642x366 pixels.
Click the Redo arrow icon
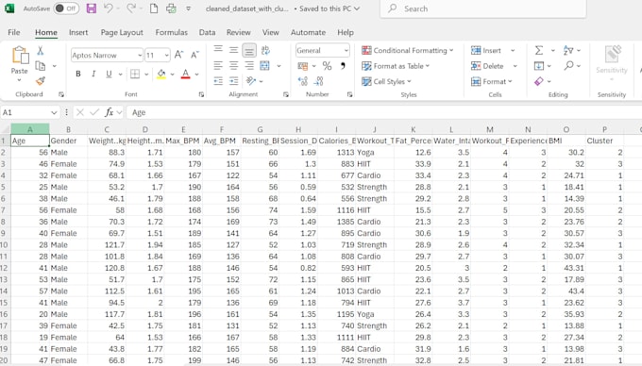pos(131,8)
